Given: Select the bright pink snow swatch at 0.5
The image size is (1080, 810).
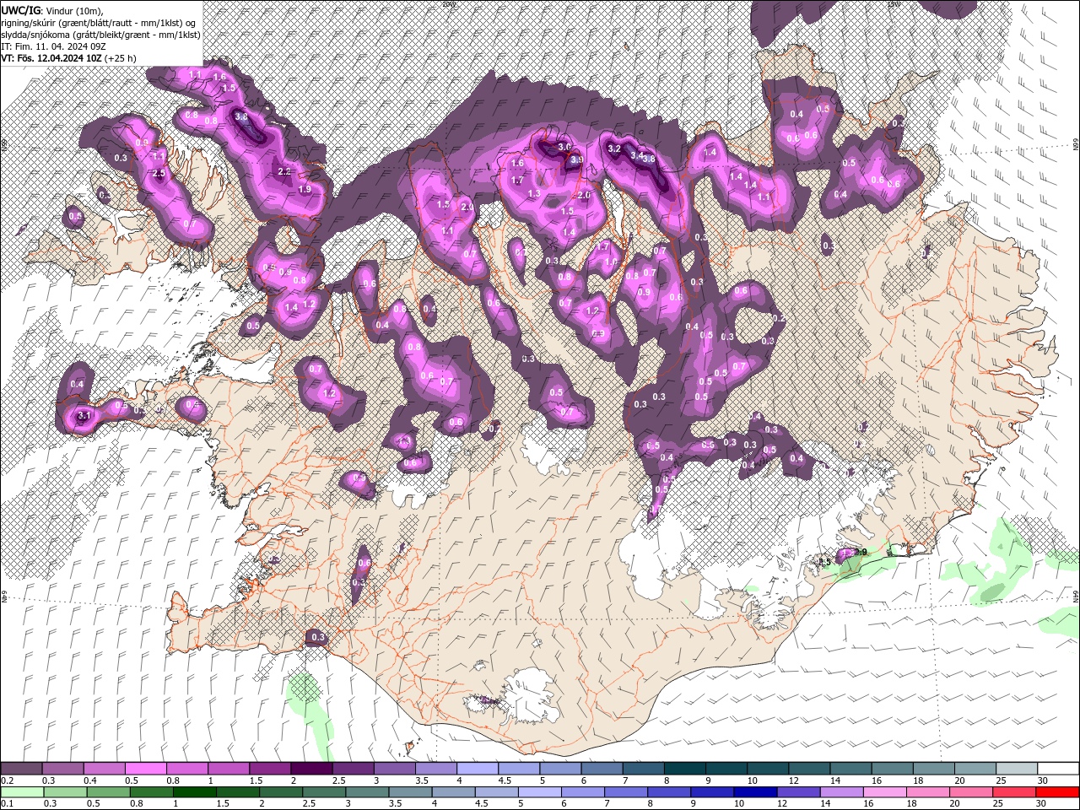Looking at the screenshot, I should (146, 769).
